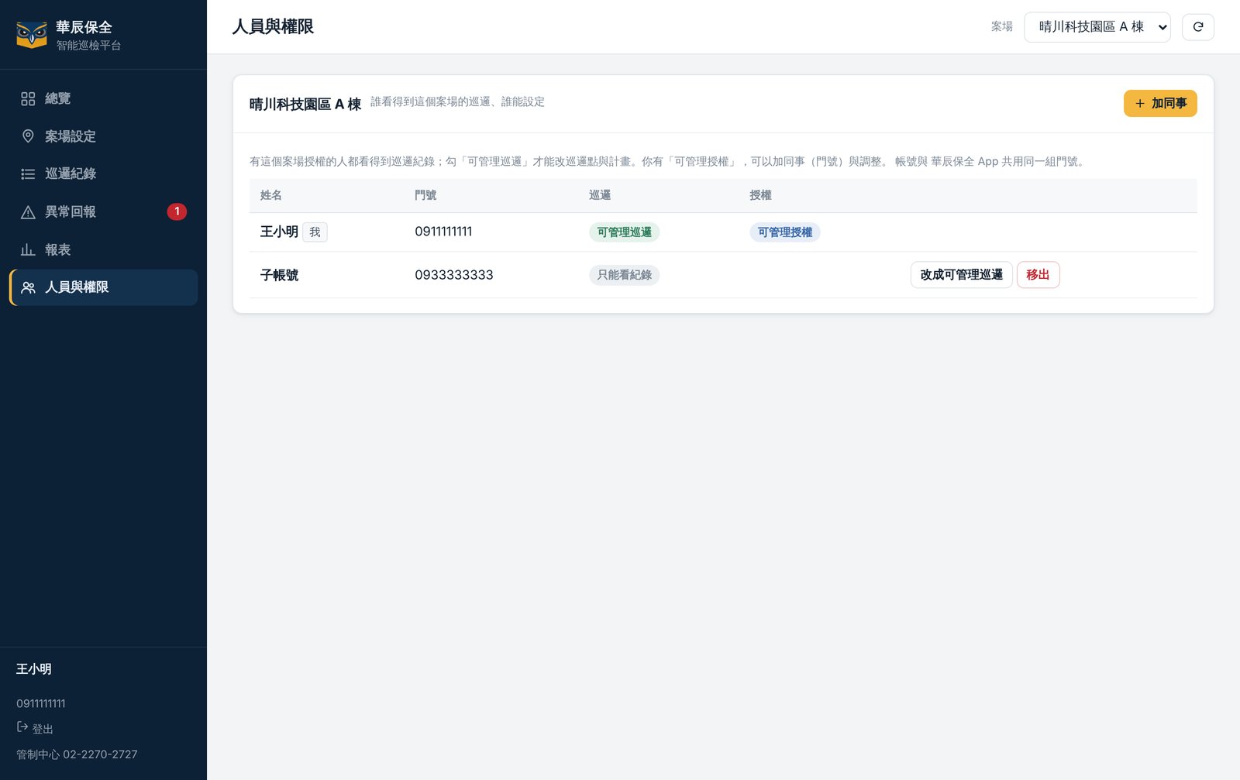Open 巡邏紀錄 in the sidebar

coord(103,174)
